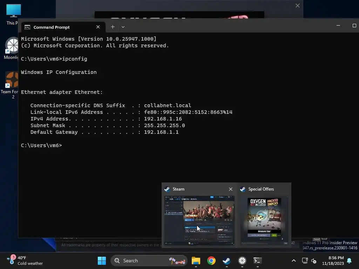Screen dimensions: 359x269
Task: Click the muted volume tray icon
Action: (x=314, y=261)
